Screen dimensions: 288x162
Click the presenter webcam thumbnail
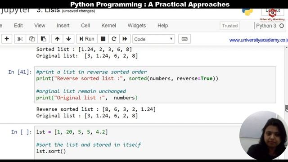[x=264, y=135]
